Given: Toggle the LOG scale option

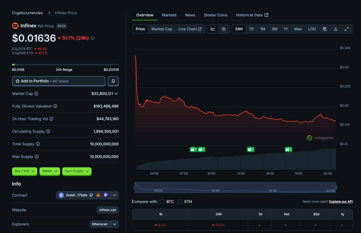Looking at the screenshot, I should tap(312, 29).
